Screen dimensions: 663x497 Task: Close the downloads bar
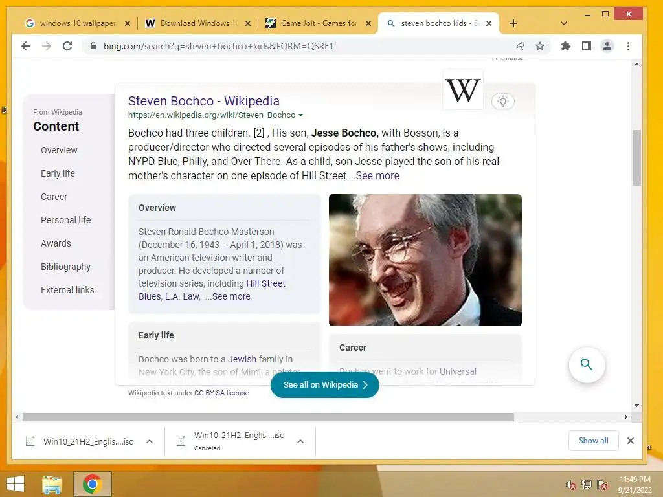[631, 441]
